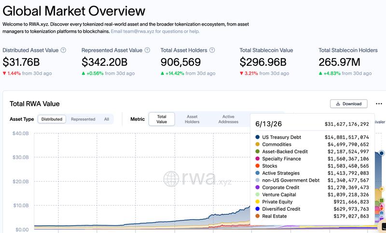This screenshot has height=233, width=386.
Task: Click the Total RWA Value chart title
Action: pos(34,104)
